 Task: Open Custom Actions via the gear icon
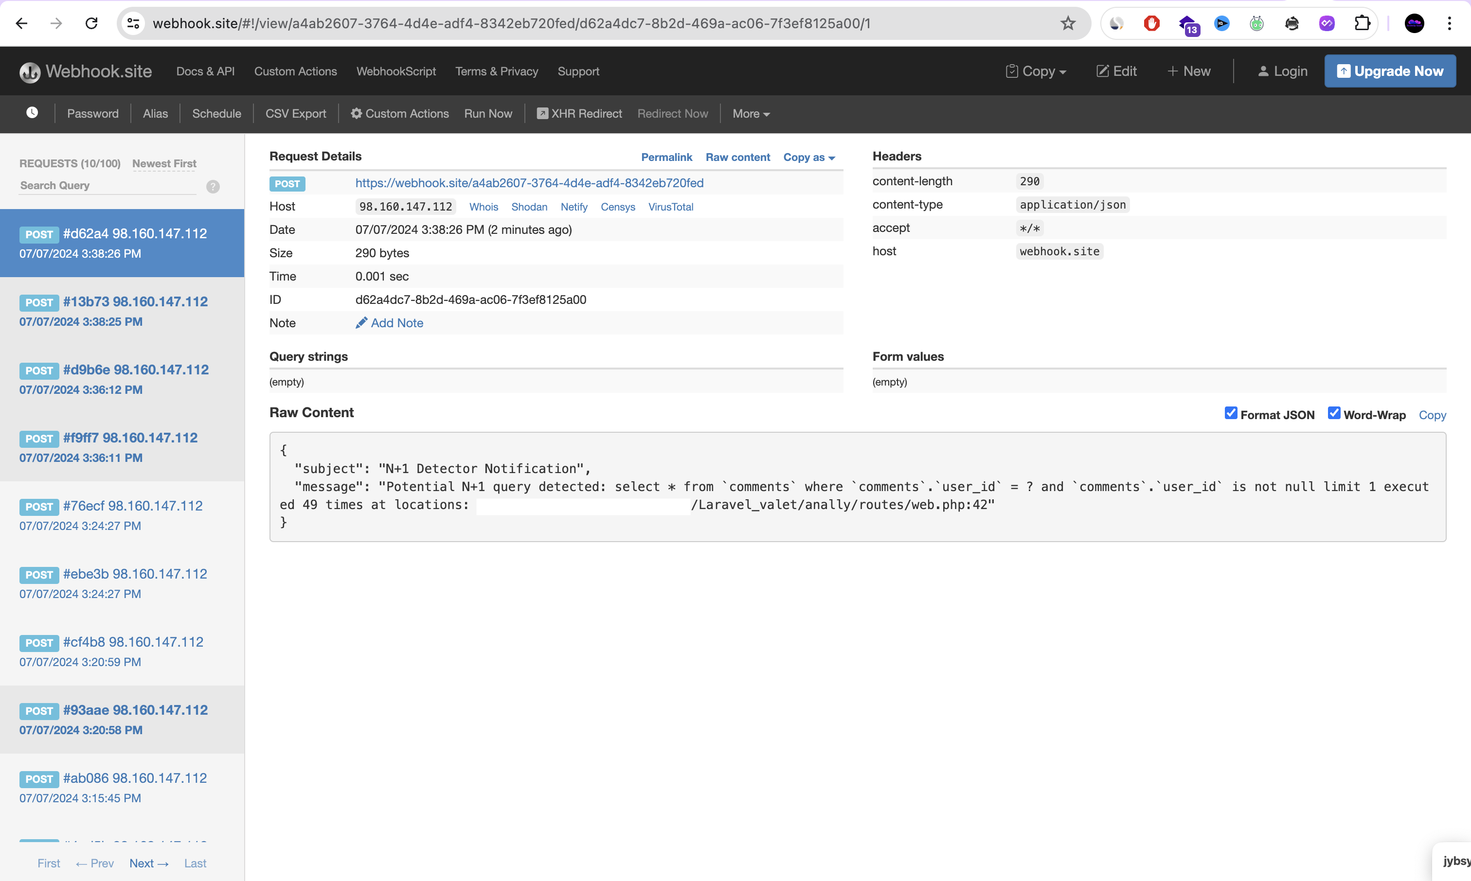point(356,113)
